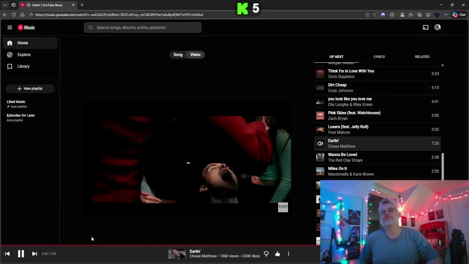The width and height of the screenshot is (469, 264).
Task: Play Think I'm In Love With You
Action: point(377,74)
